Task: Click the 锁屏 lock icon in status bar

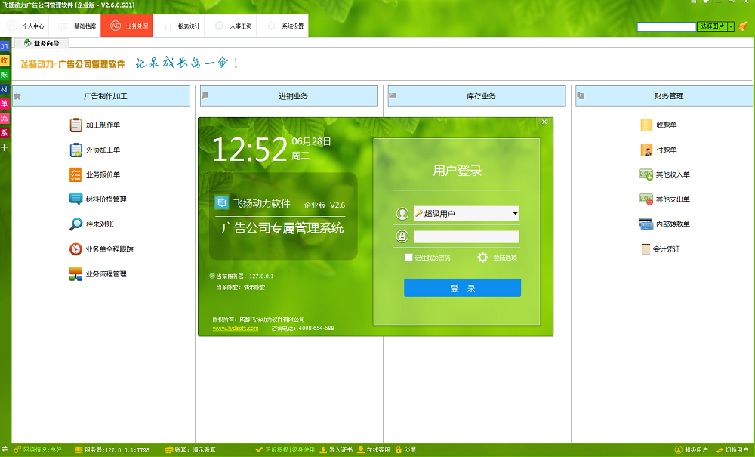Action: click(x=398, y=450)
